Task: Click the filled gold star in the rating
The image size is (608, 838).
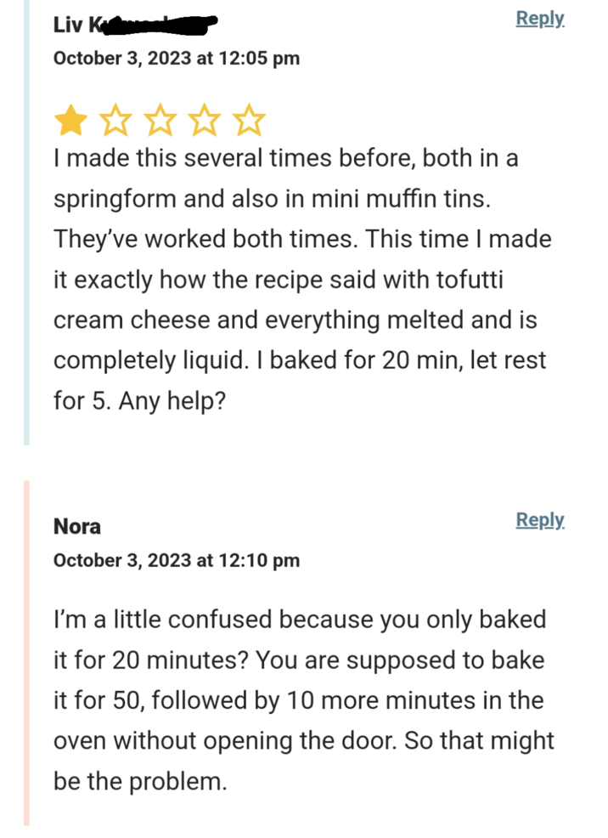Action: pos(71,120)
